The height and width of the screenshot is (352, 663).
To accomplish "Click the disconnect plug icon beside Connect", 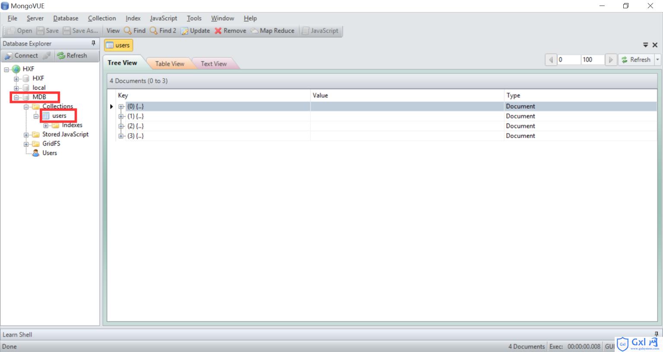I will click(x=47, y=56).
